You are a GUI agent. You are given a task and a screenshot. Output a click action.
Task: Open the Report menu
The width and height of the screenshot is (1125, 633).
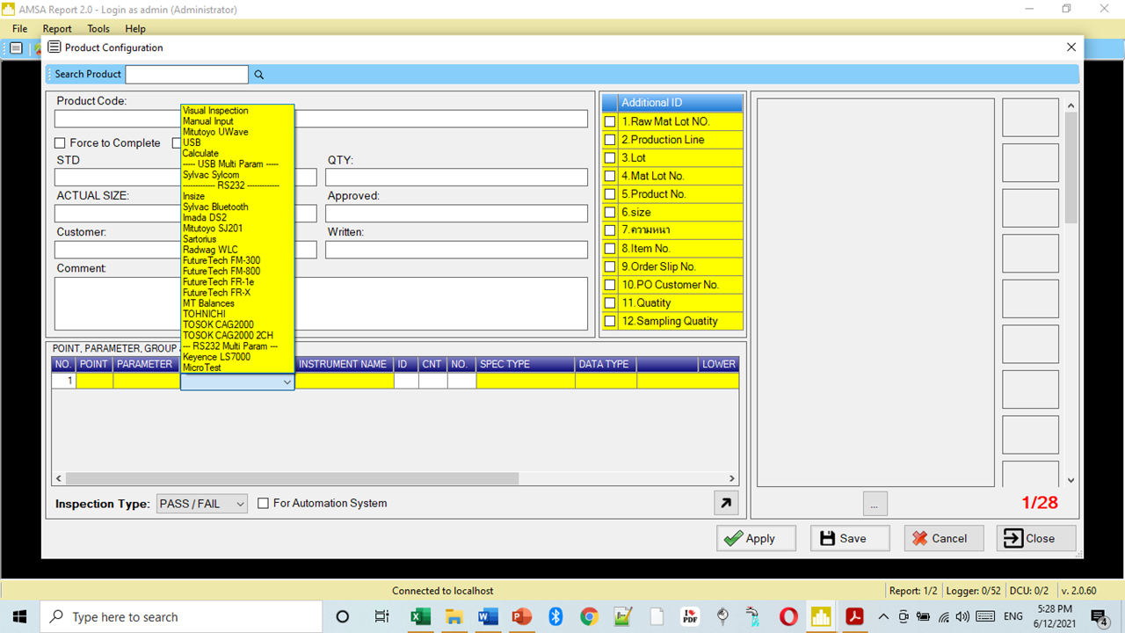point(57,29)
